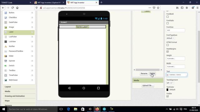Tap the phone preview back button
Image resolution: width=200 pixels, height=112 pixels.
(x=69, y=88)
